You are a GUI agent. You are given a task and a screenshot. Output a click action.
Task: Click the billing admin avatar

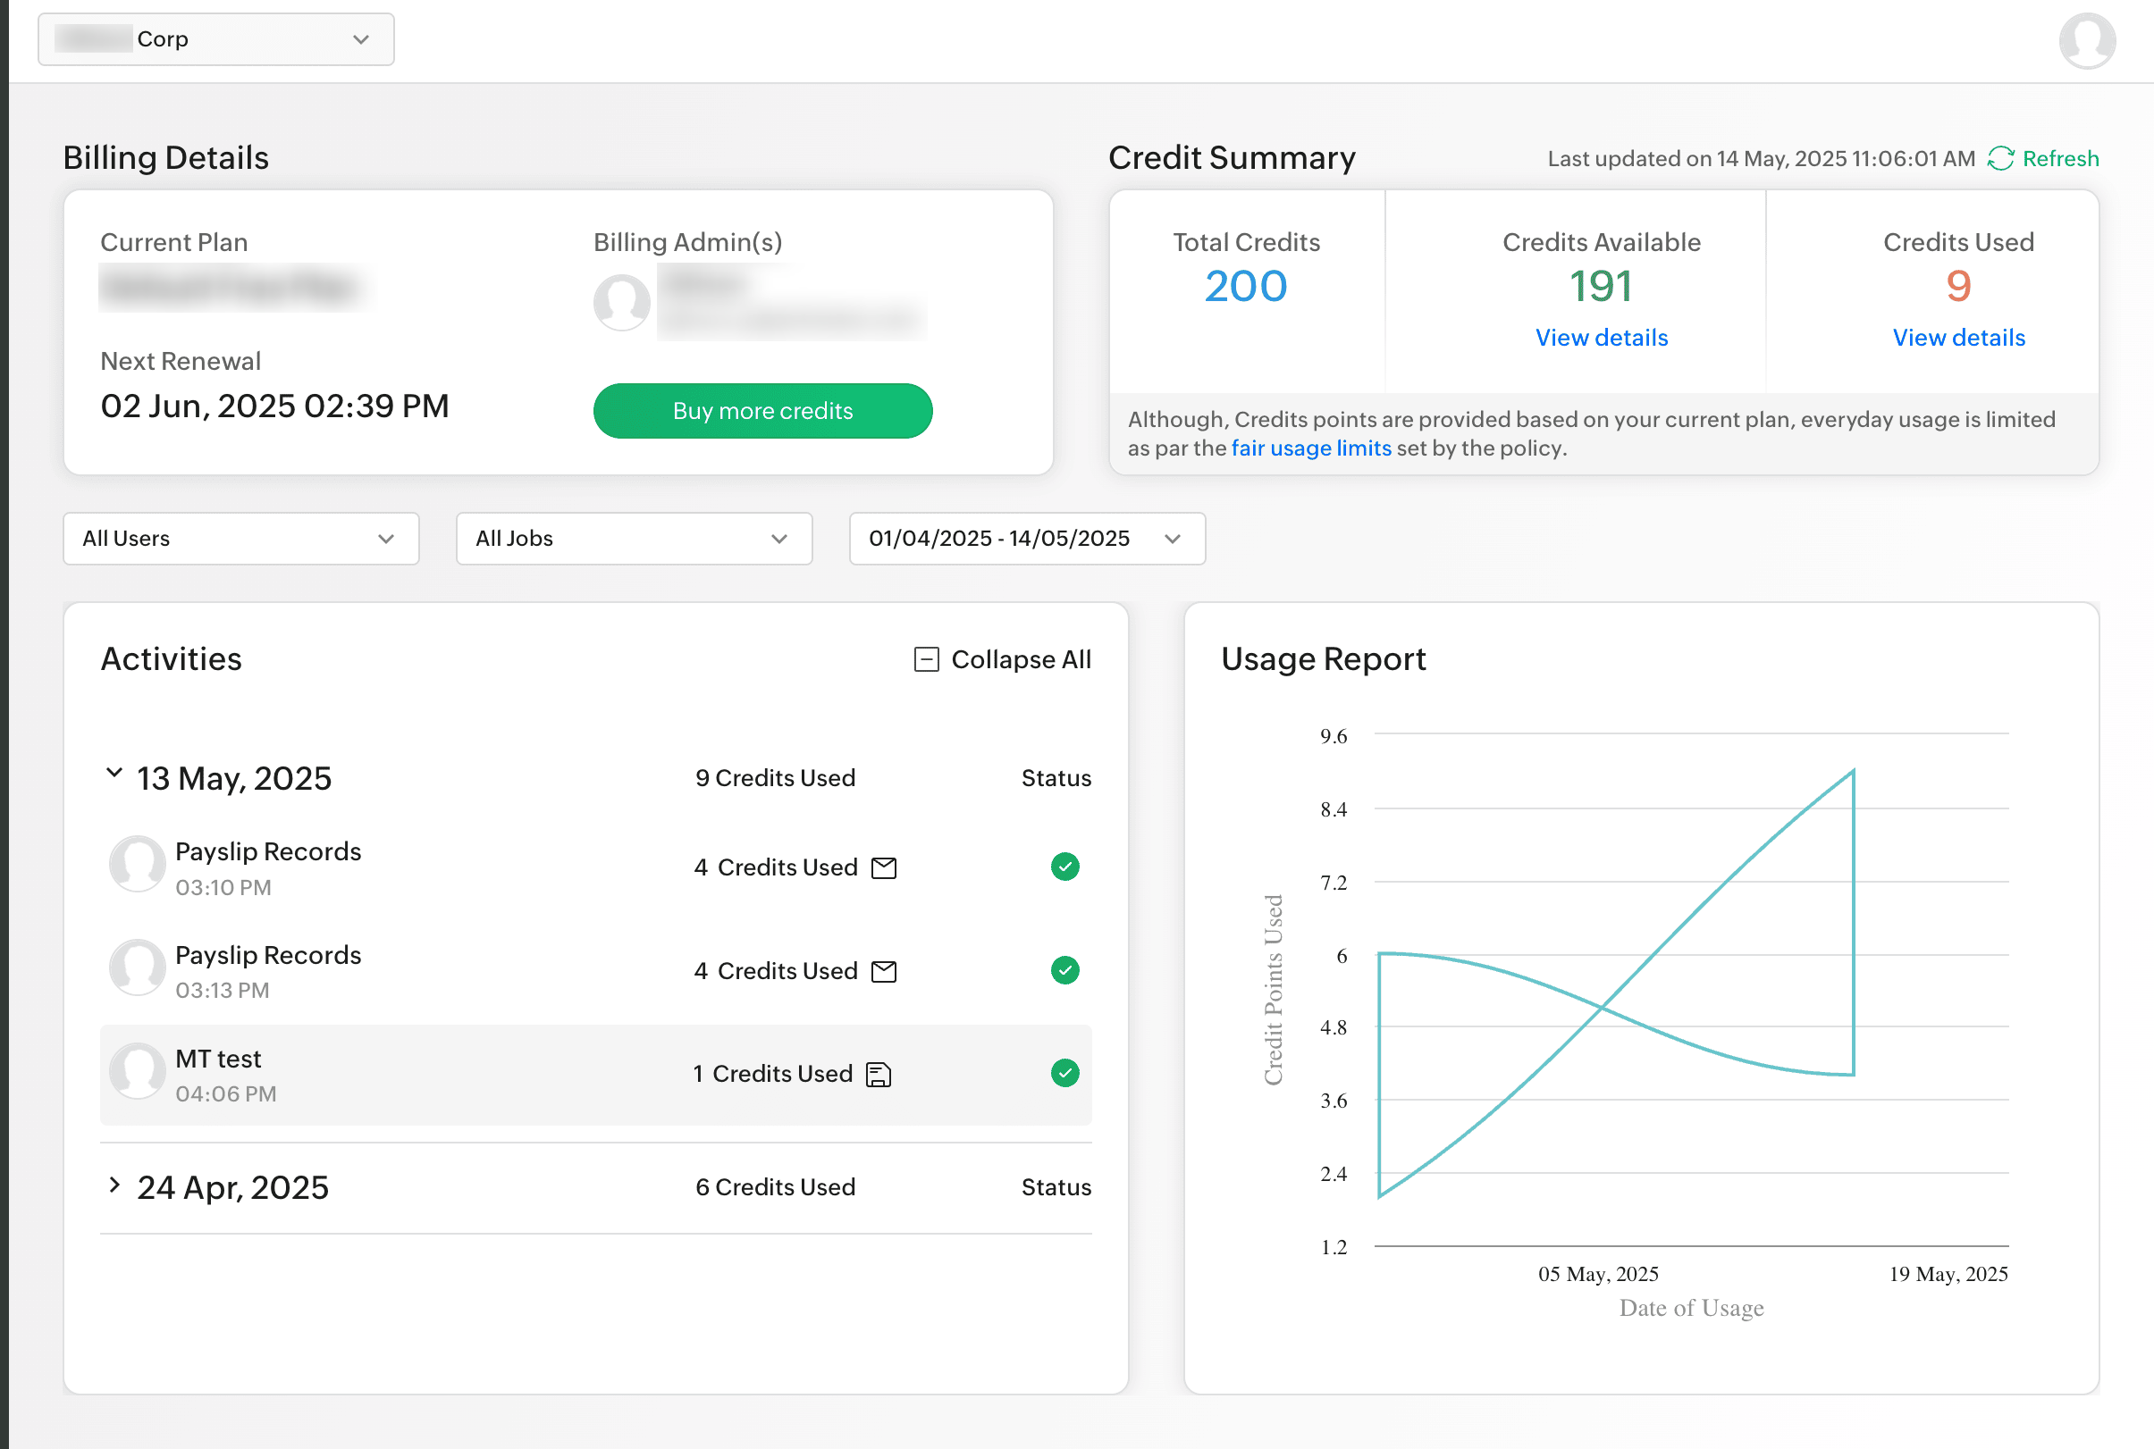pos(621,302)
